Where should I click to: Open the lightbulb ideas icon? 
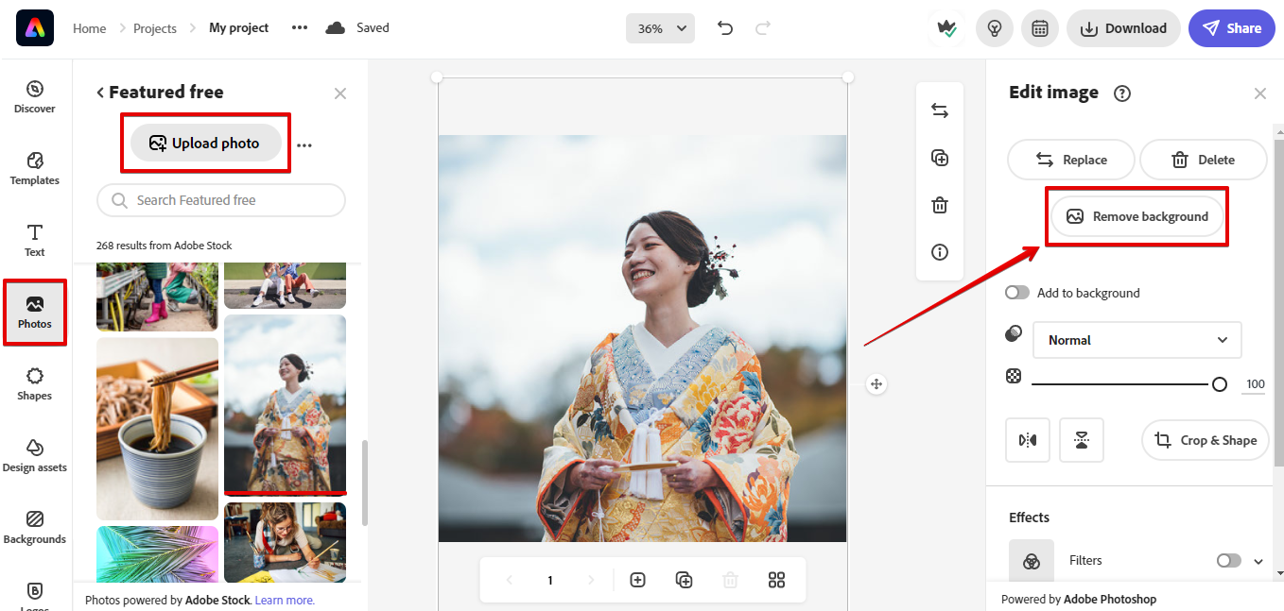[995, 28]
